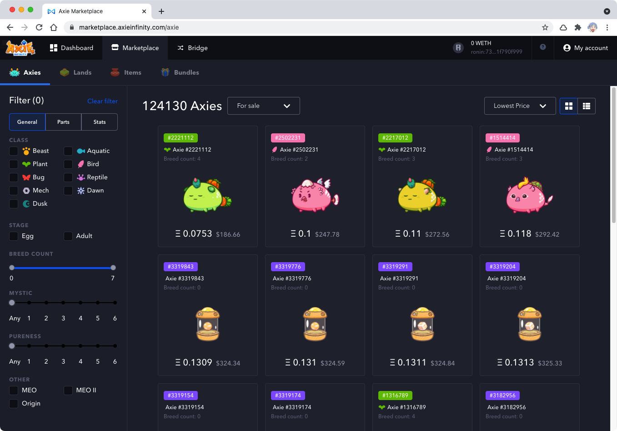
Task: Open a new browser tab
Action: click(x=161, y=11)
